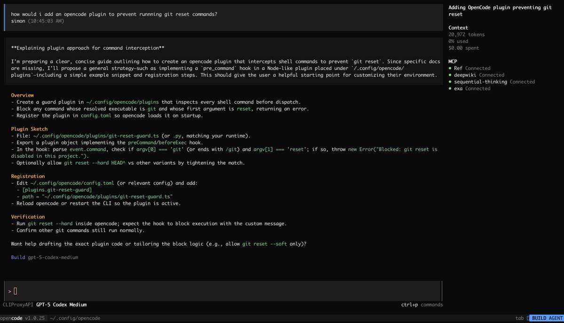Screen dimensions: 564x323
Task: Click the Registration heading
Action: coord(28,177)
